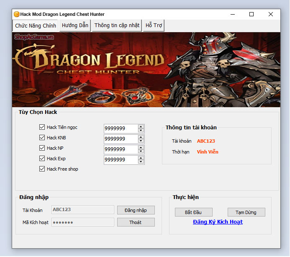Click the Thoát button
This screenshot has height=257, width=290.
coord(136,222)
